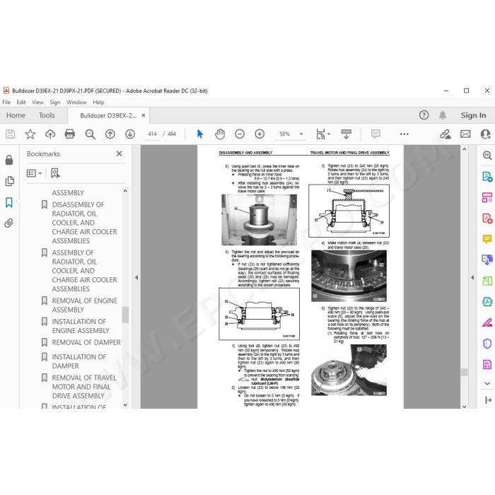Close the Bulldozer D39EX document tab
This screenshot has width=495, height=495.
(x=144, y=115)
